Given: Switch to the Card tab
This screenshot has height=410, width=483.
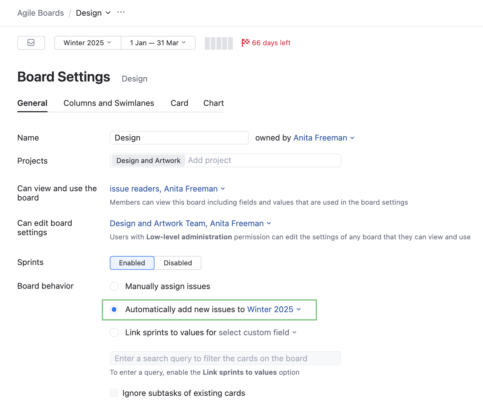Looking at the screenshot, I should pyautogui.click(x=179, y=103).
